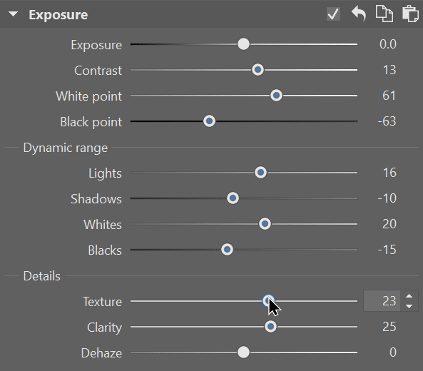423x371 pixels.
Task: Click the Shadows slider handle
Action: point(233,198)
